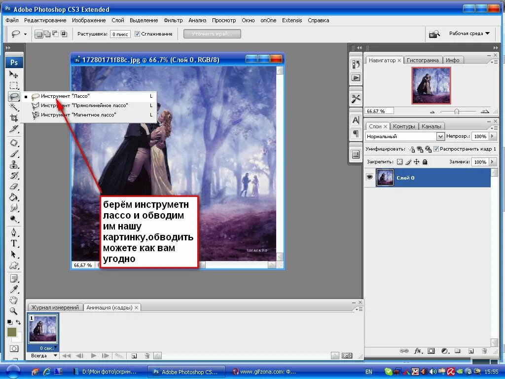Open the Lasso tool preset picker arrow
The width and height of the screenshot is (505, 379).
[26, 34]
